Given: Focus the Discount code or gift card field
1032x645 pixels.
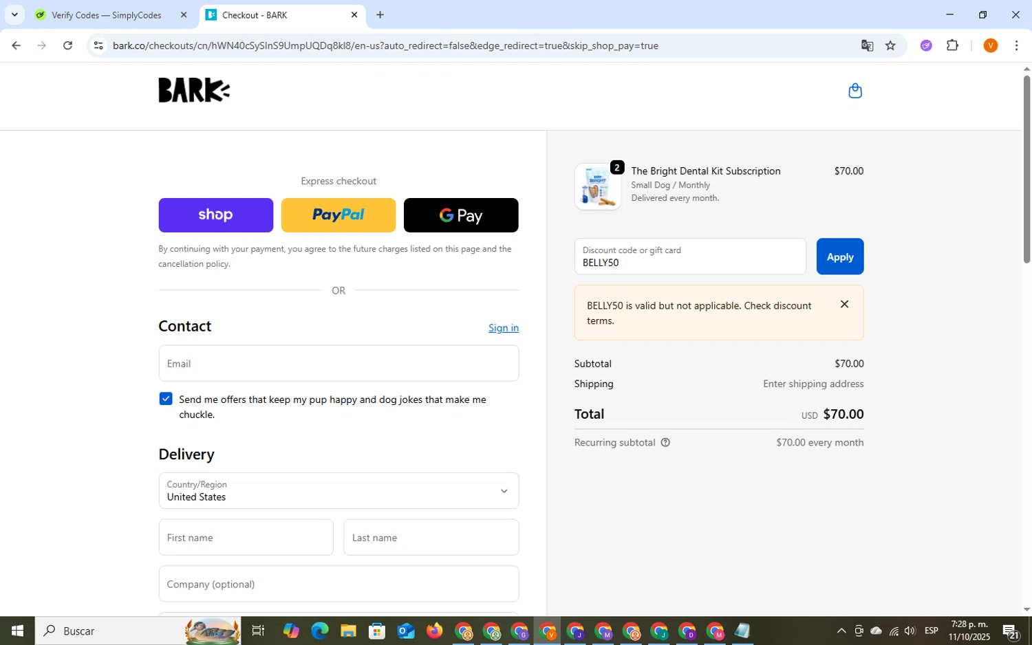Looking at the screenshot, I should pyautogui.click(x=690, y=256).
